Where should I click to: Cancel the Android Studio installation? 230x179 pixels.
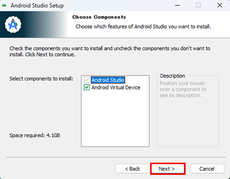coord(207,169)
